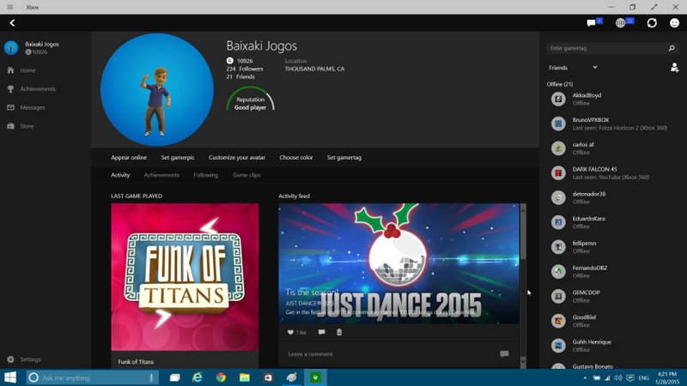
Task: Send comment with the speech bubble icon
Action: pos(504,353)
